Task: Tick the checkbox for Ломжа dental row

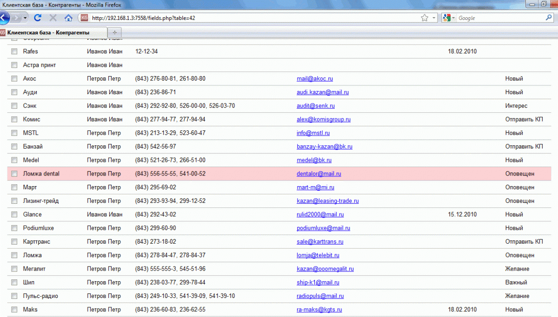Action: pyautogui.click(x=14, y=174)
